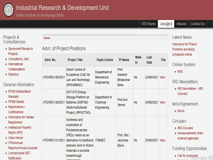The height and width of the screenshot is (160, 213).
Task: Click the File column header
Action: [x=163, y=60]
